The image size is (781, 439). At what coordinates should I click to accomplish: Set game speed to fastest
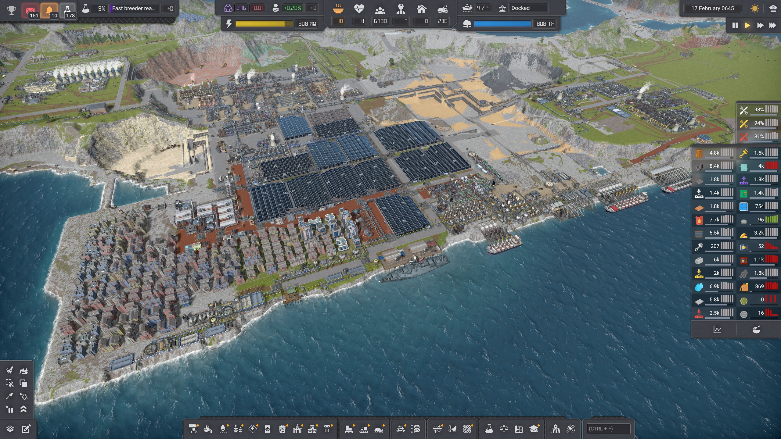(x=772, y=25)
